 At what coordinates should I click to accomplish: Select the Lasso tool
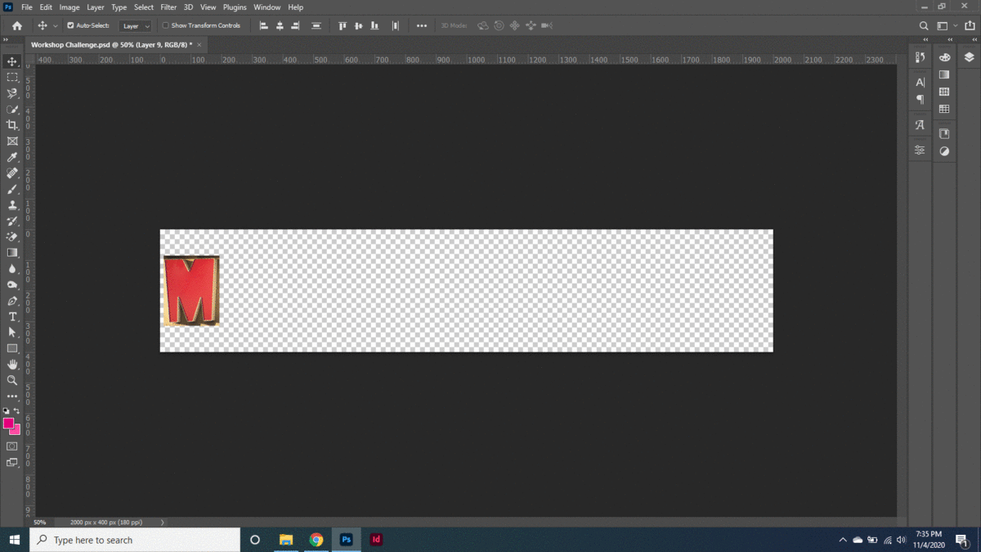12,93
